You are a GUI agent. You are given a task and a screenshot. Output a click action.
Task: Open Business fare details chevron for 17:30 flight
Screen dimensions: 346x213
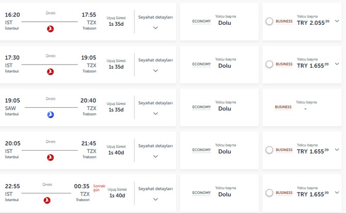(x=337, y=64)
